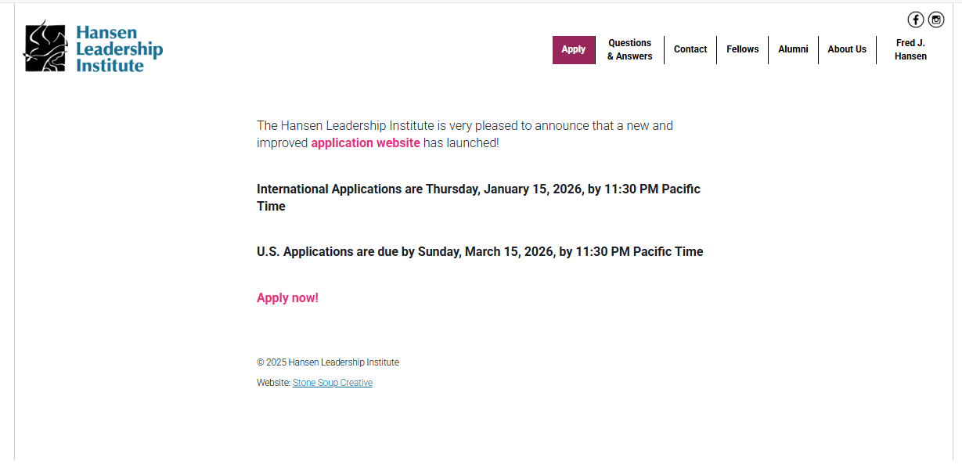This screenshot has height=472, width=962.
Task: Visit the Stone Soup Creative link
Action: (x=333, y=383)
